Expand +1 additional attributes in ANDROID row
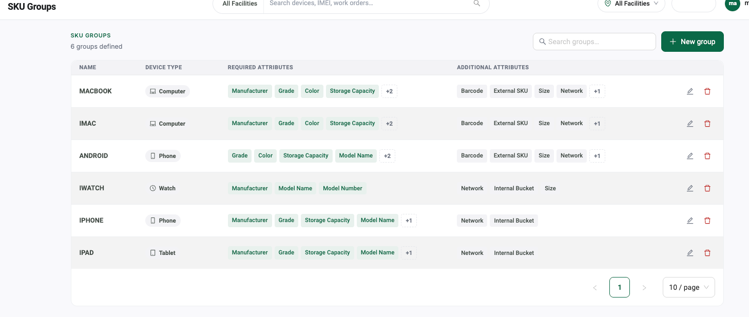749x317 pixels. [597, 156]
